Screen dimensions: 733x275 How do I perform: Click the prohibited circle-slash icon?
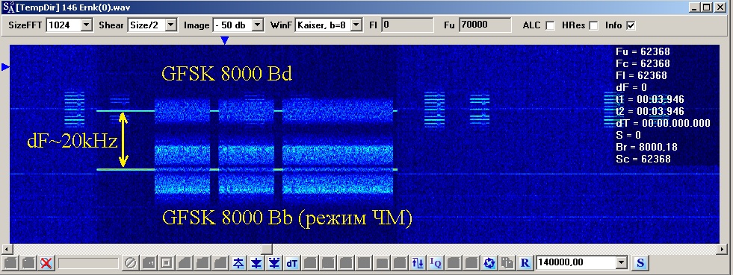(131, 263)
